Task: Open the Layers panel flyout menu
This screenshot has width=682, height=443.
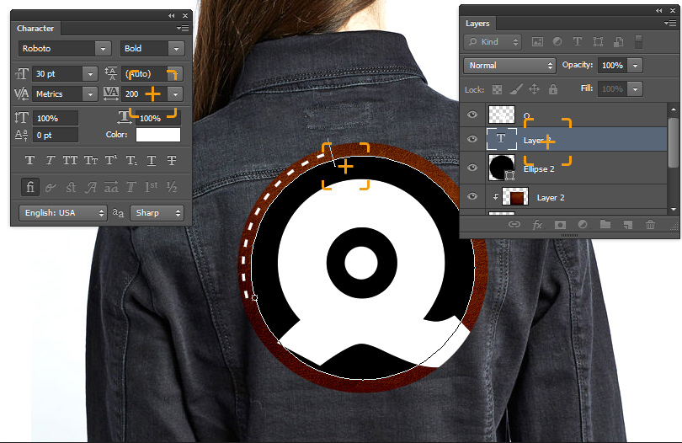Action: coord(670,23)
